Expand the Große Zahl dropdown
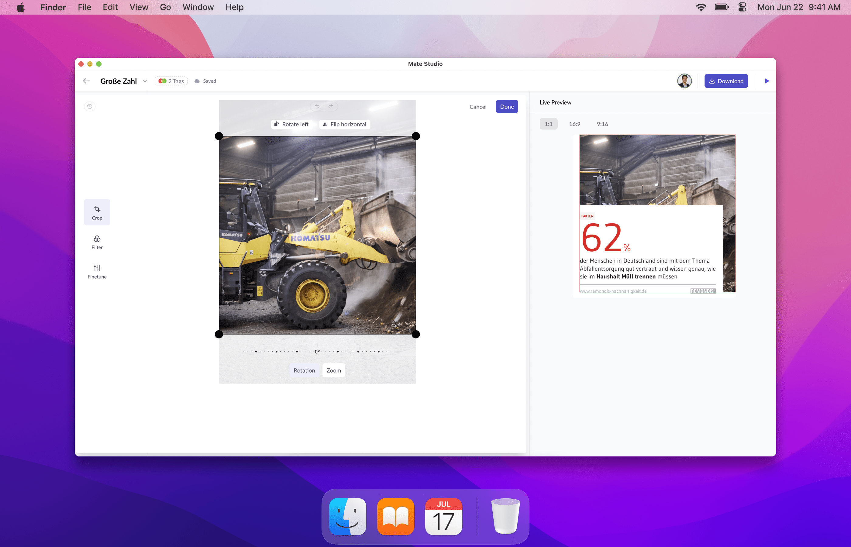The height and width of the screenshot is (547, 851). point(145,81)
